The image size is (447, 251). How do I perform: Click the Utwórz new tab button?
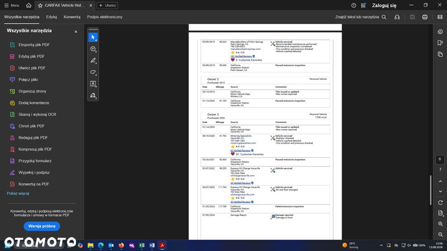point(107,5)
